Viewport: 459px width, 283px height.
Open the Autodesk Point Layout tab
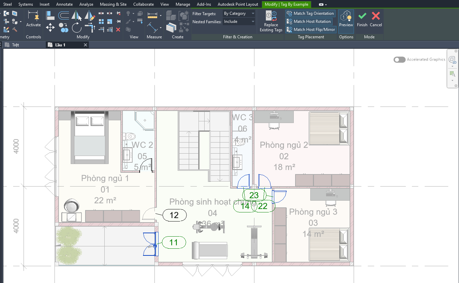coord(238,4)
